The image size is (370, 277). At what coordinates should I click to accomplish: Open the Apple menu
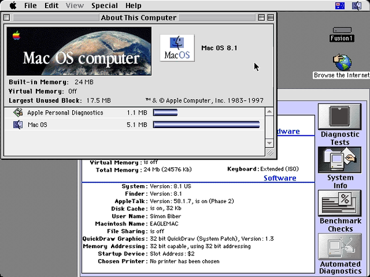tap(13, 6)
